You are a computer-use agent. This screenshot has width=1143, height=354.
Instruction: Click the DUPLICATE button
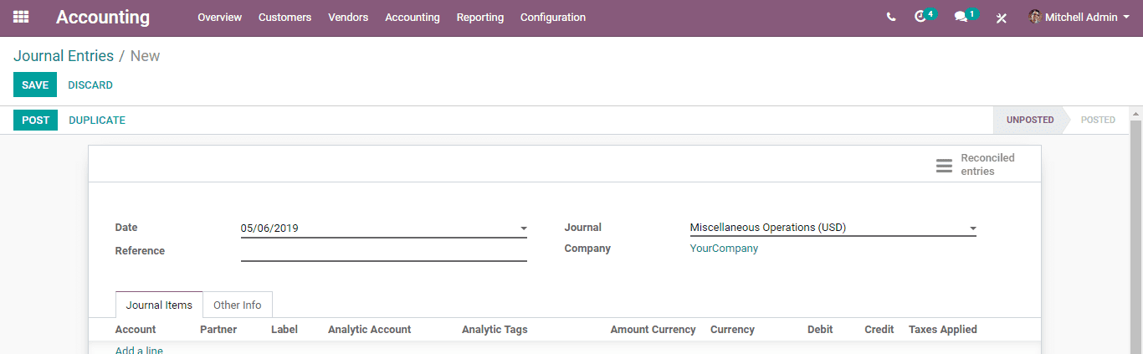tap(97, 121)
